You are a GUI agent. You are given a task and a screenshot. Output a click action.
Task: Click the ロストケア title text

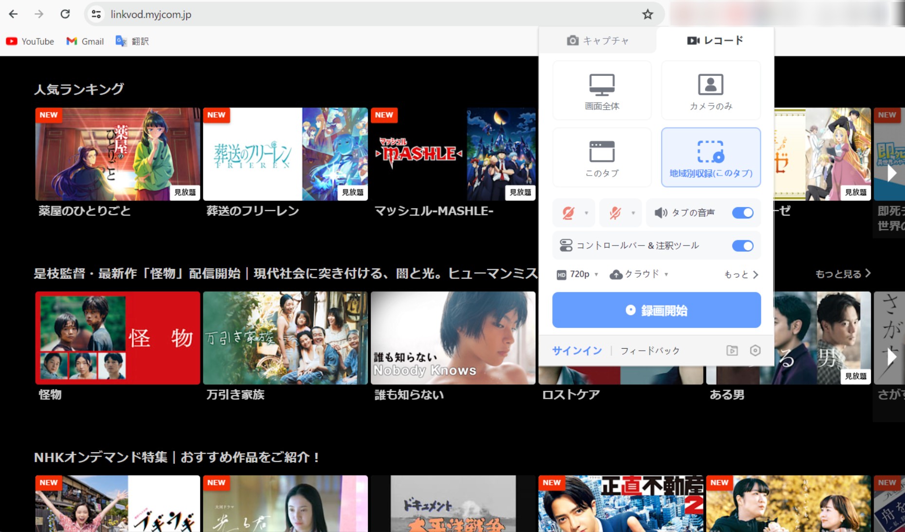[x=571, y=395]
